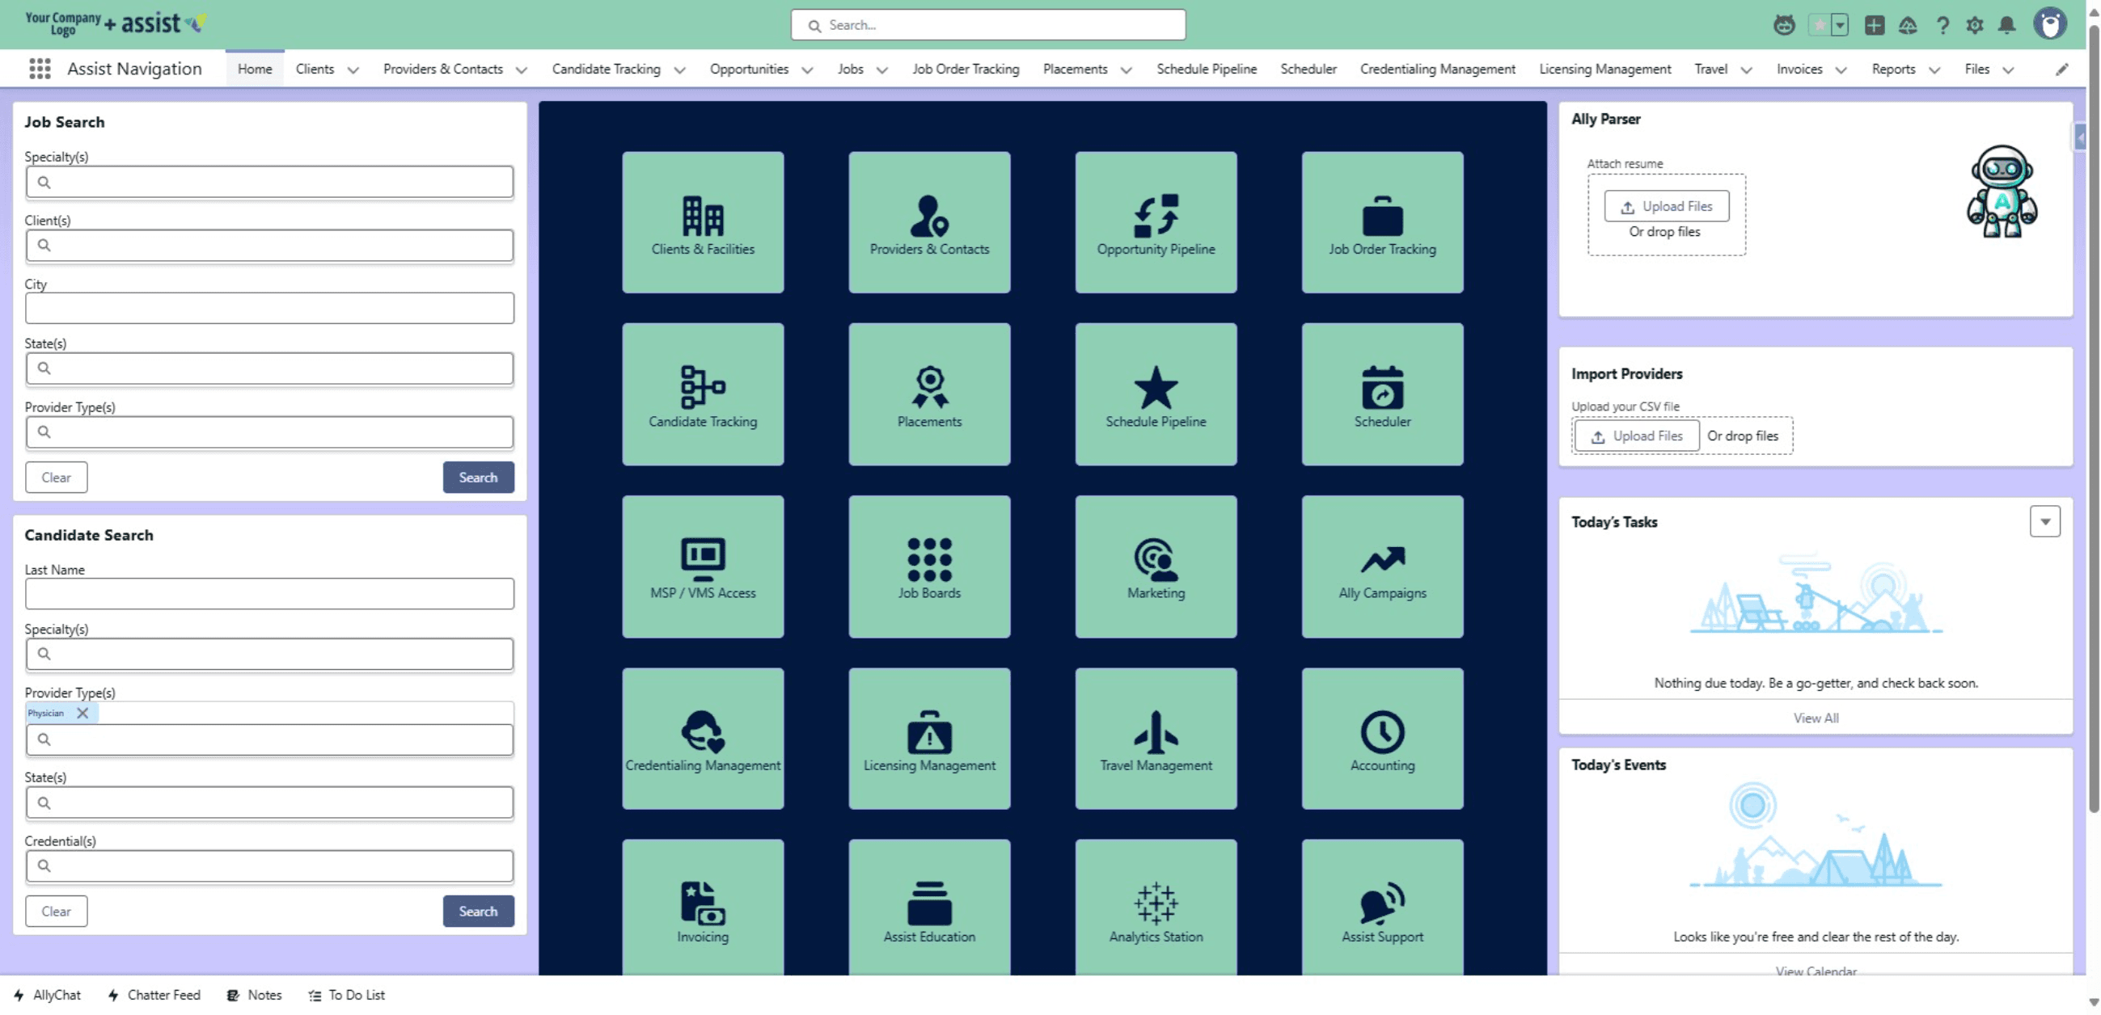The width and height of the screenshot is (2101, 1015).
Task: Click View All under Today's Tasks
Action: (x=1816, y=718)
